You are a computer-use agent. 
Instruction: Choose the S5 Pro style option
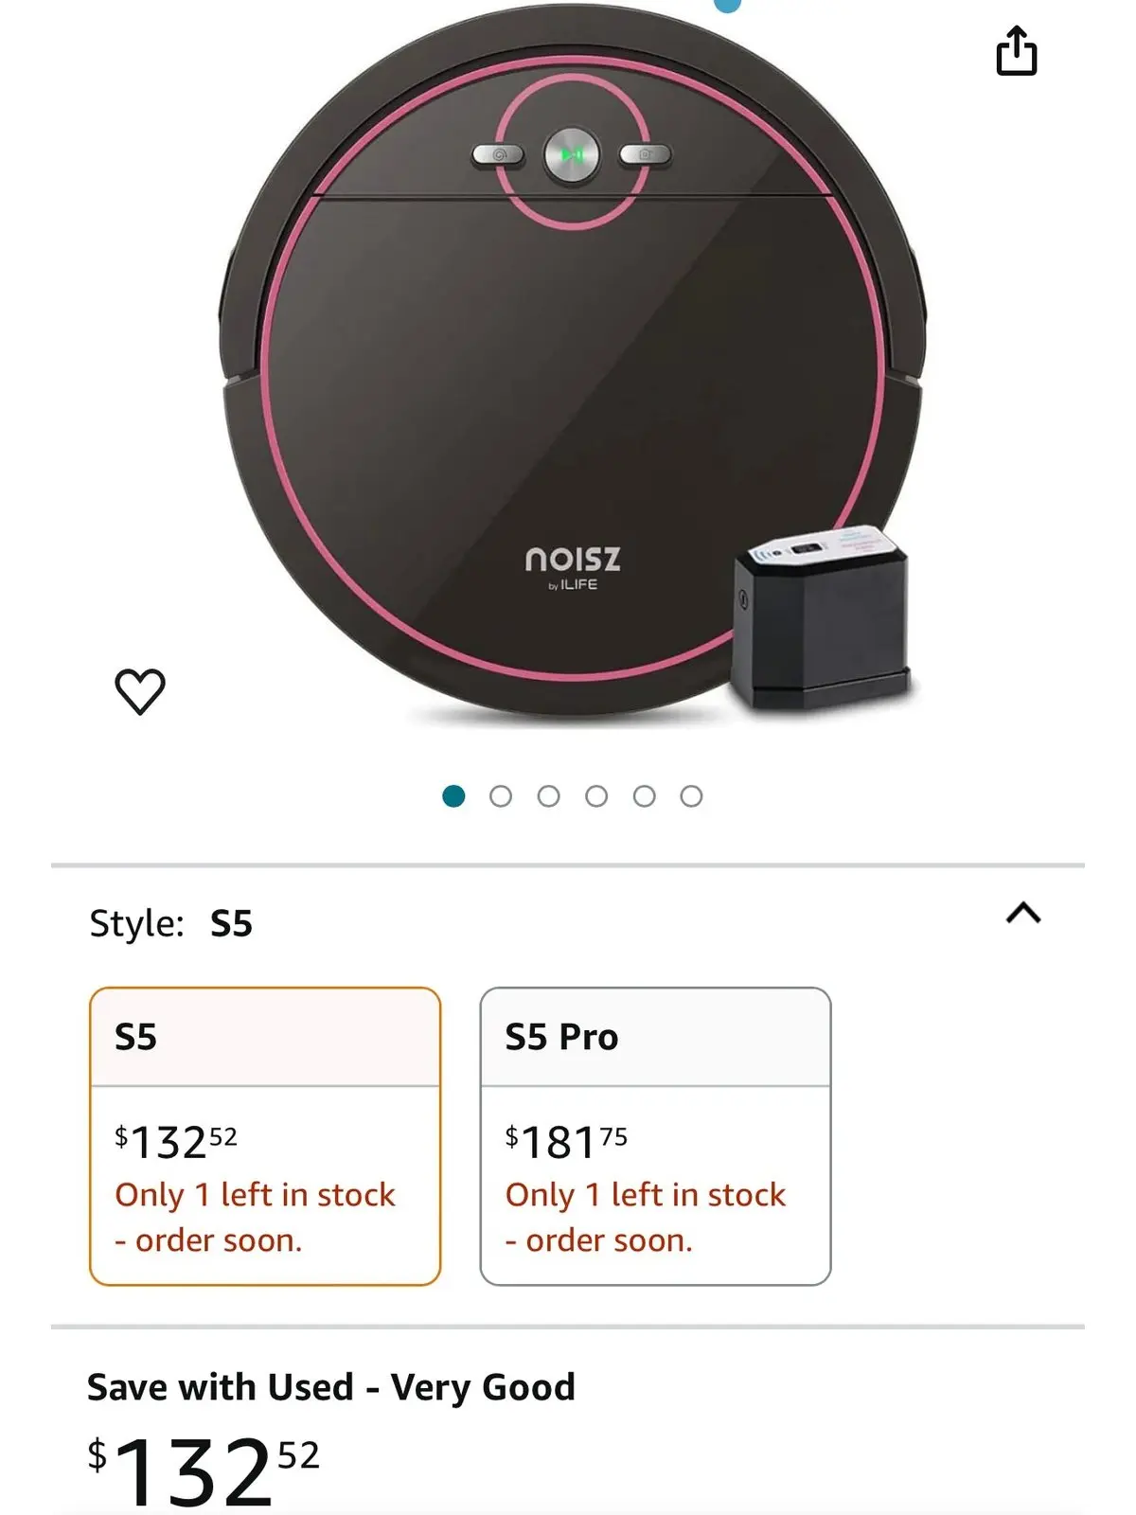tap(655, 1136)
